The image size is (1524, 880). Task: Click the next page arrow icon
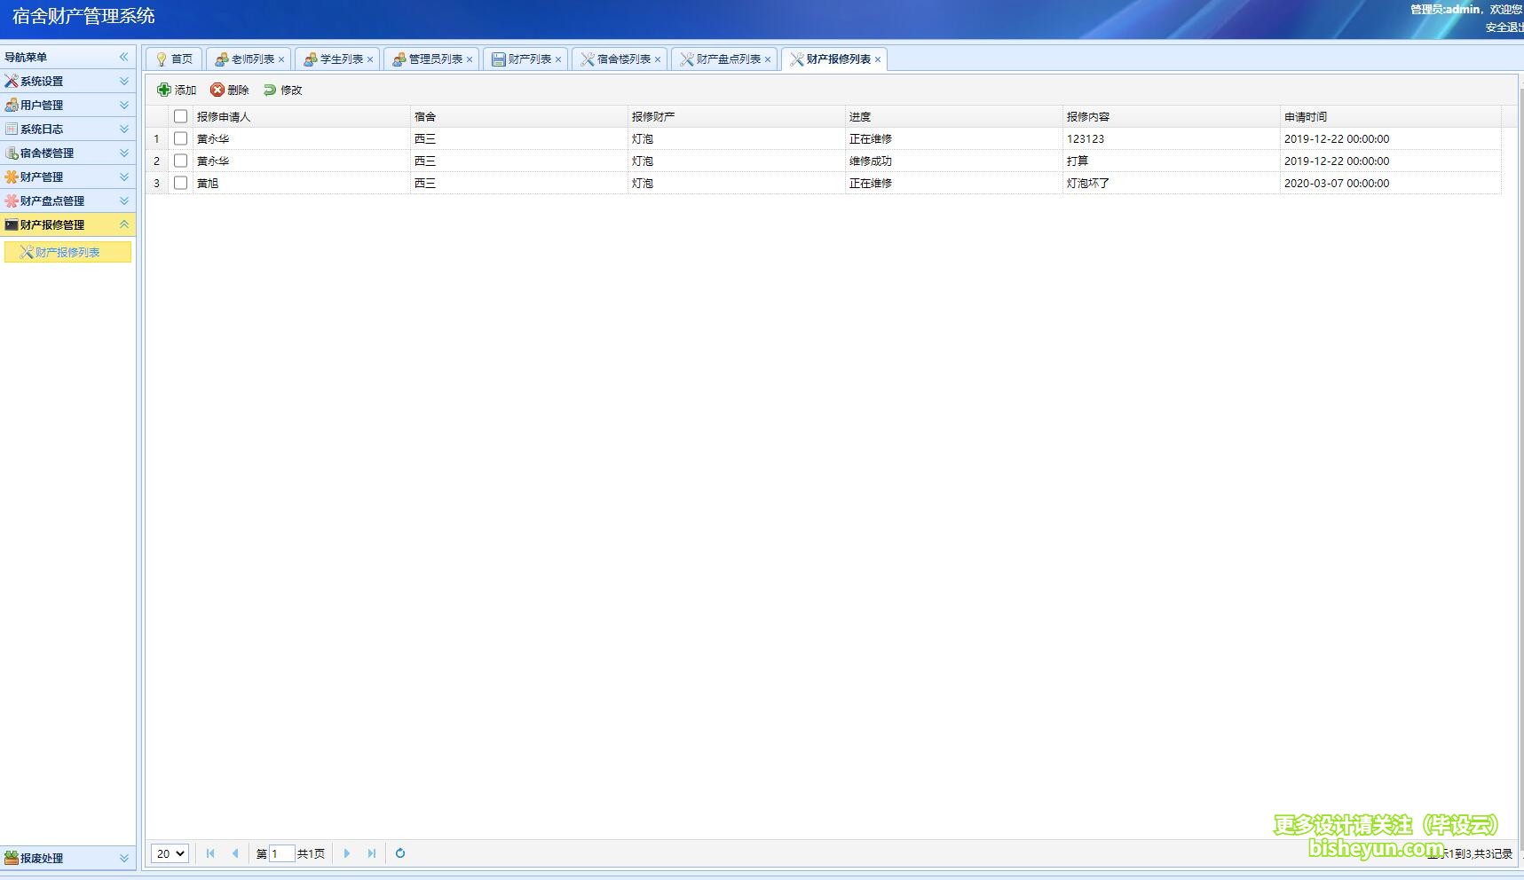pos(347,853)
